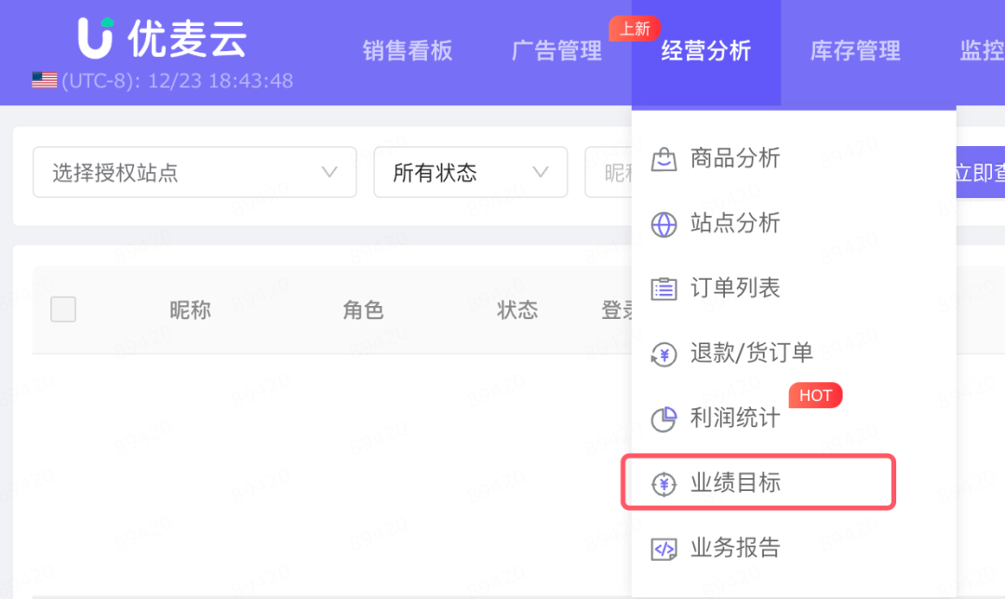Go to the 库存管理 section
1005x599 pixels.
854,51
